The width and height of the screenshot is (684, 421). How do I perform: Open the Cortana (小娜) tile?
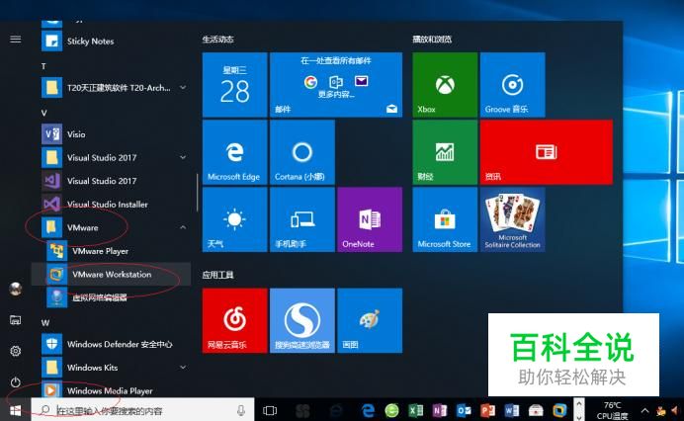[x=302, y=152]
